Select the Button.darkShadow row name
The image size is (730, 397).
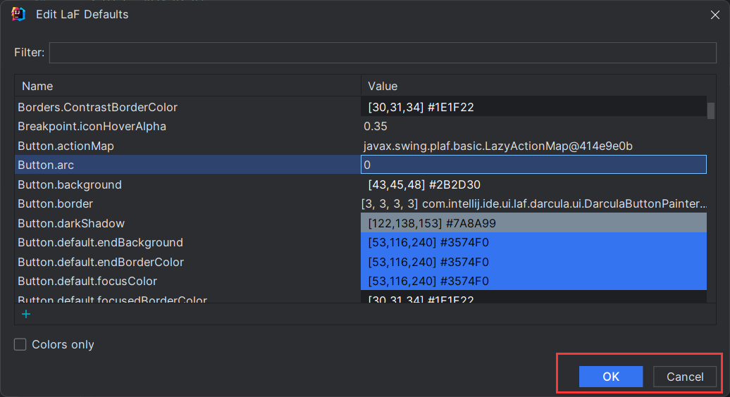coord(70,223)
